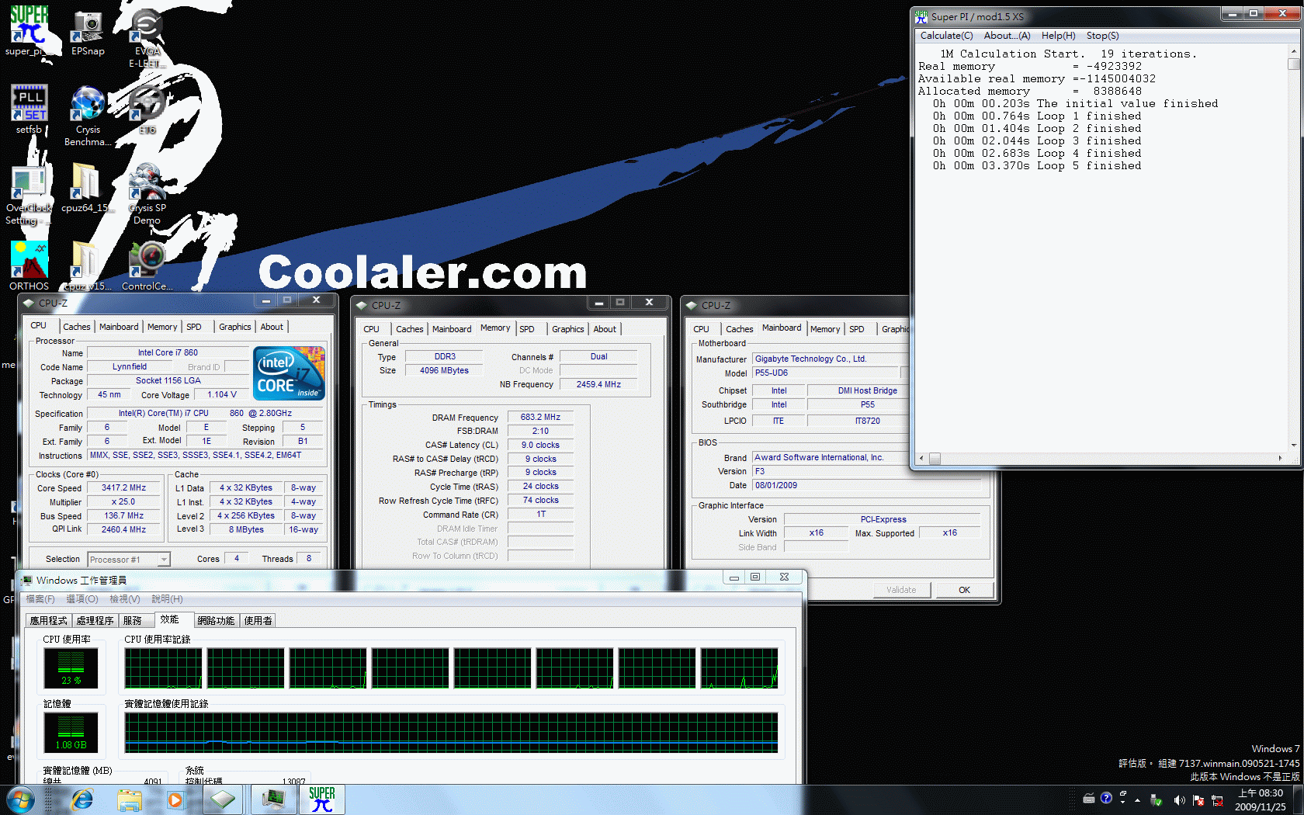Viewport: 1304px width, 815px height.
Task: Open the cpuz64_15 folder icon
Action: point(86,187)
